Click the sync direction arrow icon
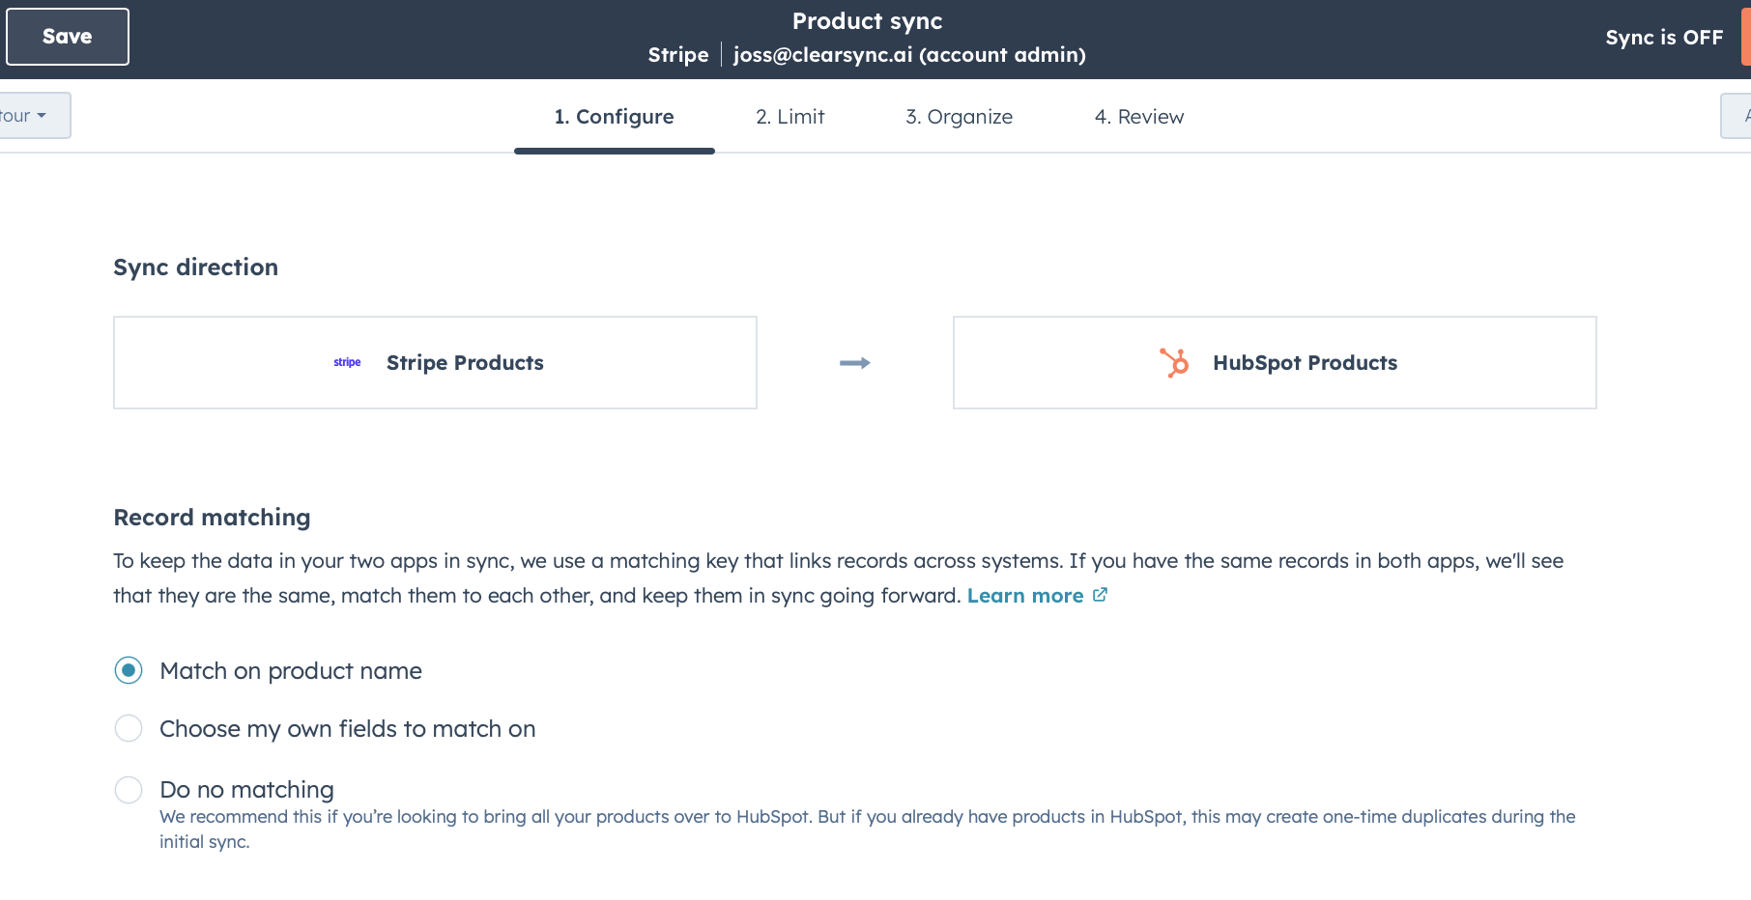 [x=855, y=363]
